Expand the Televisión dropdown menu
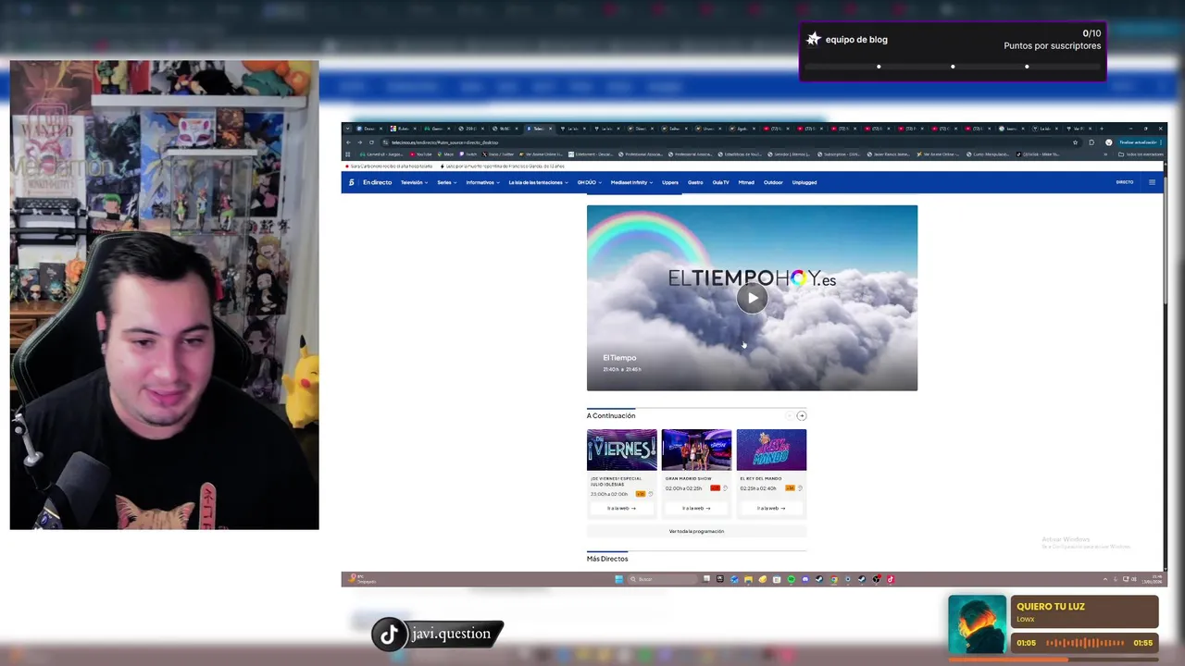This screenshot has height=666, width=1185. pos(414,182)
